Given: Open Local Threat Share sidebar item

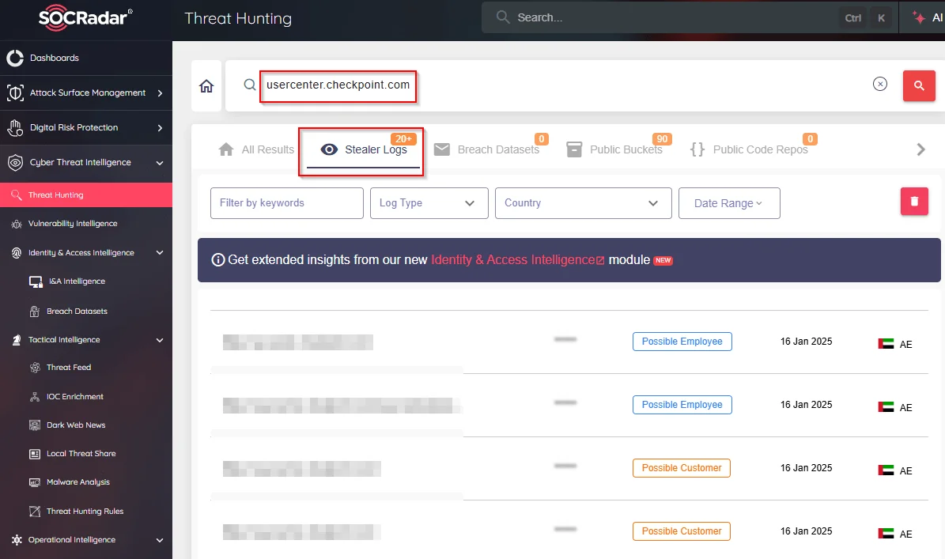Looking at the screenshot, I should 81,454.
